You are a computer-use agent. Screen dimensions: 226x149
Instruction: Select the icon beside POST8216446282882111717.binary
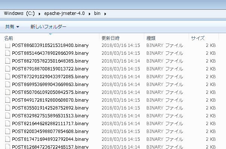(7, 123)
